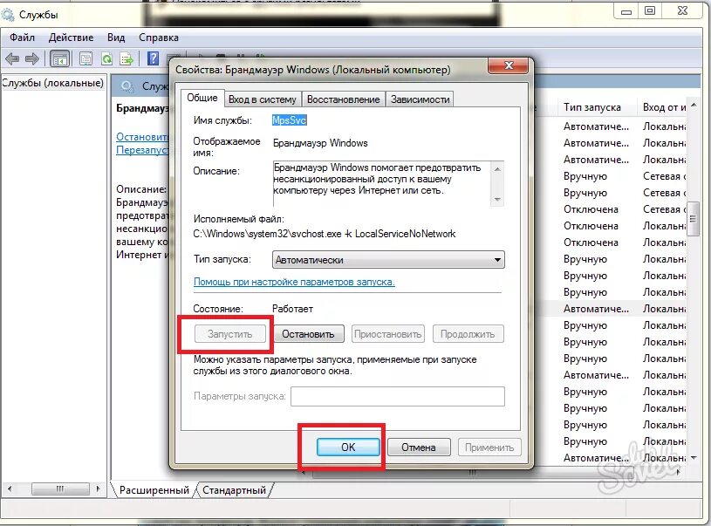Open the Справка menu
This screenshot has height=526, width=711.
pyautogui.click(x=159, y=38)
